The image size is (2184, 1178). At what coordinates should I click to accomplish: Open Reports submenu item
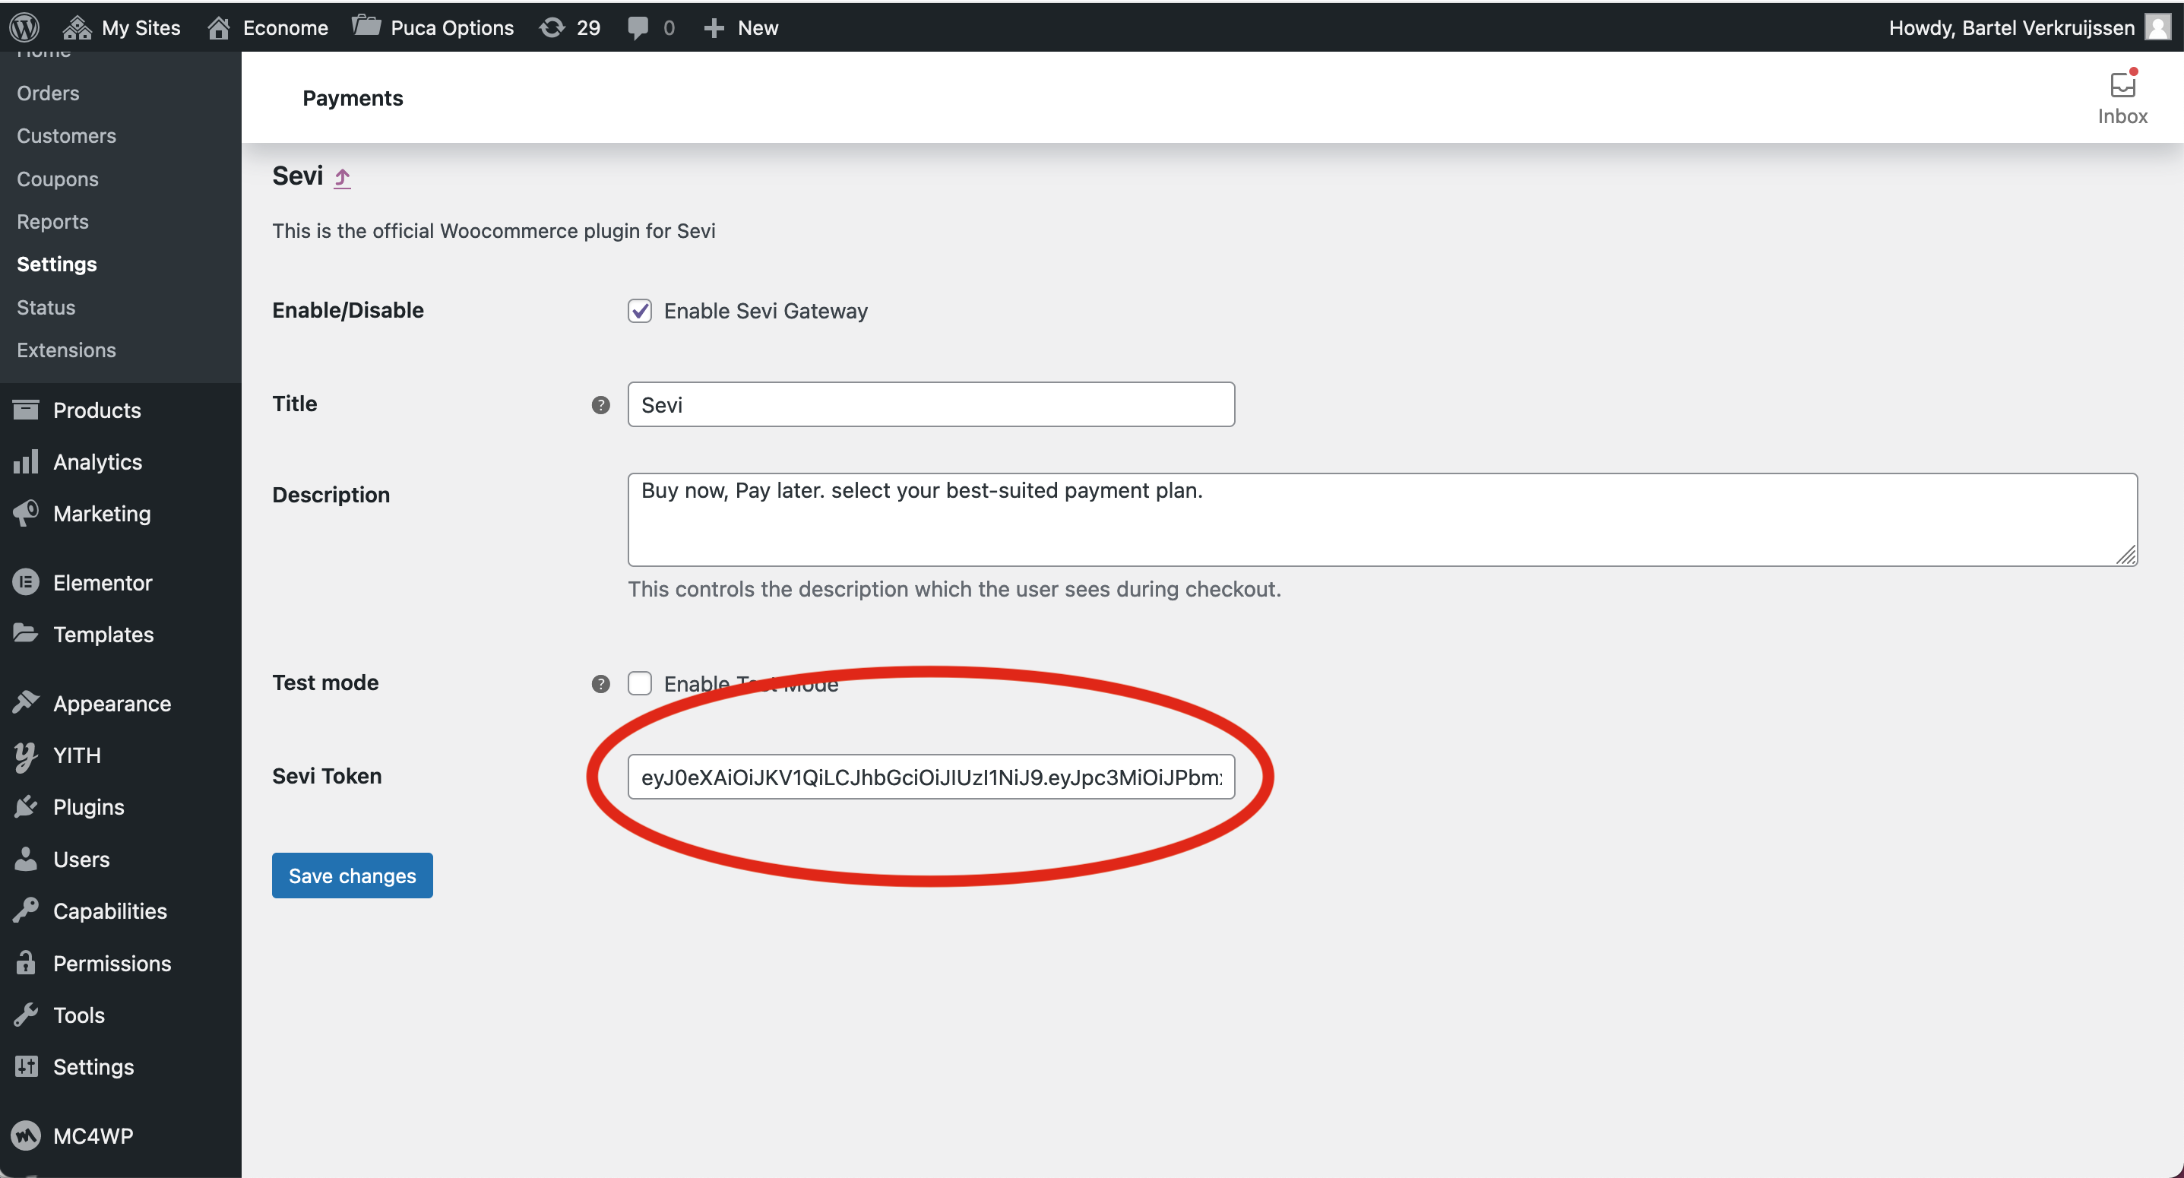coord(52,221)
